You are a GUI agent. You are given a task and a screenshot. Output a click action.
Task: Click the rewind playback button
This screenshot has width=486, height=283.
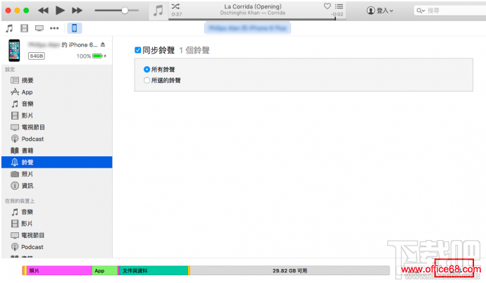pyautogui.click(x=43, y=11)
